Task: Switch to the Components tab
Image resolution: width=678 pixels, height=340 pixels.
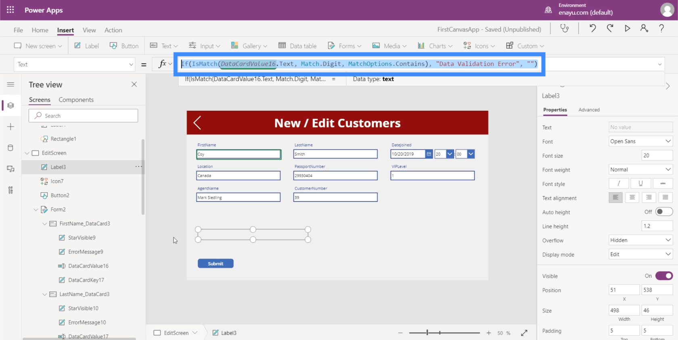Action: coord(76,100)
